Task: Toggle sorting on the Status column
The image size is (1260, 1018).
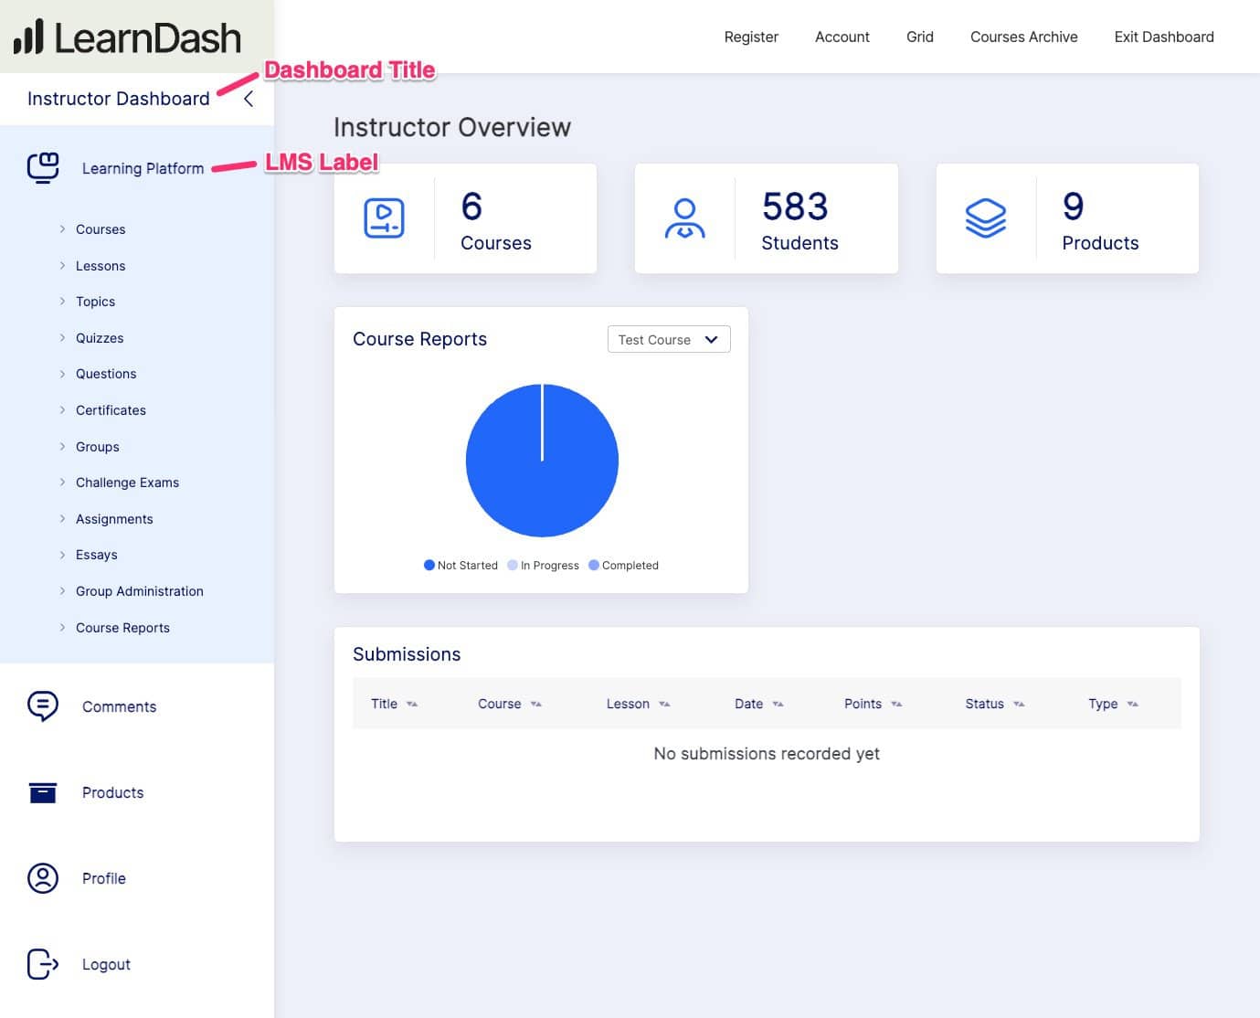Action: coord(1018,704)
